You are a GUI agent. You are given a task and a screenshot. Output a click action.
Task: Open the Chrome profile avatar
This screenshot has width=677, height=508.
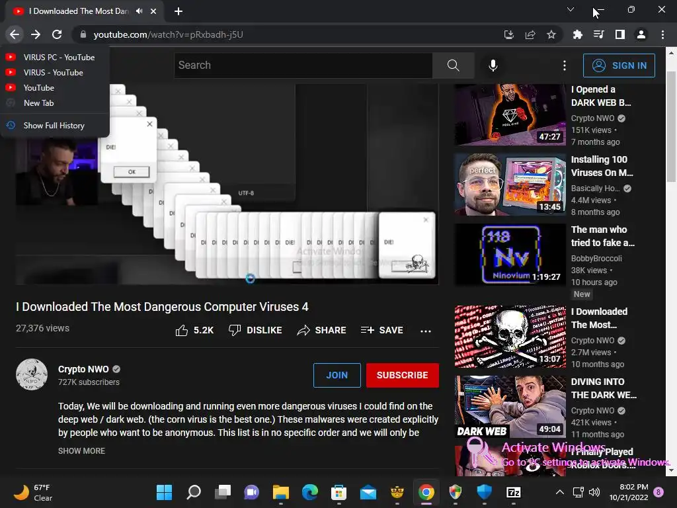pyautogui.click(x=641, y=34)
